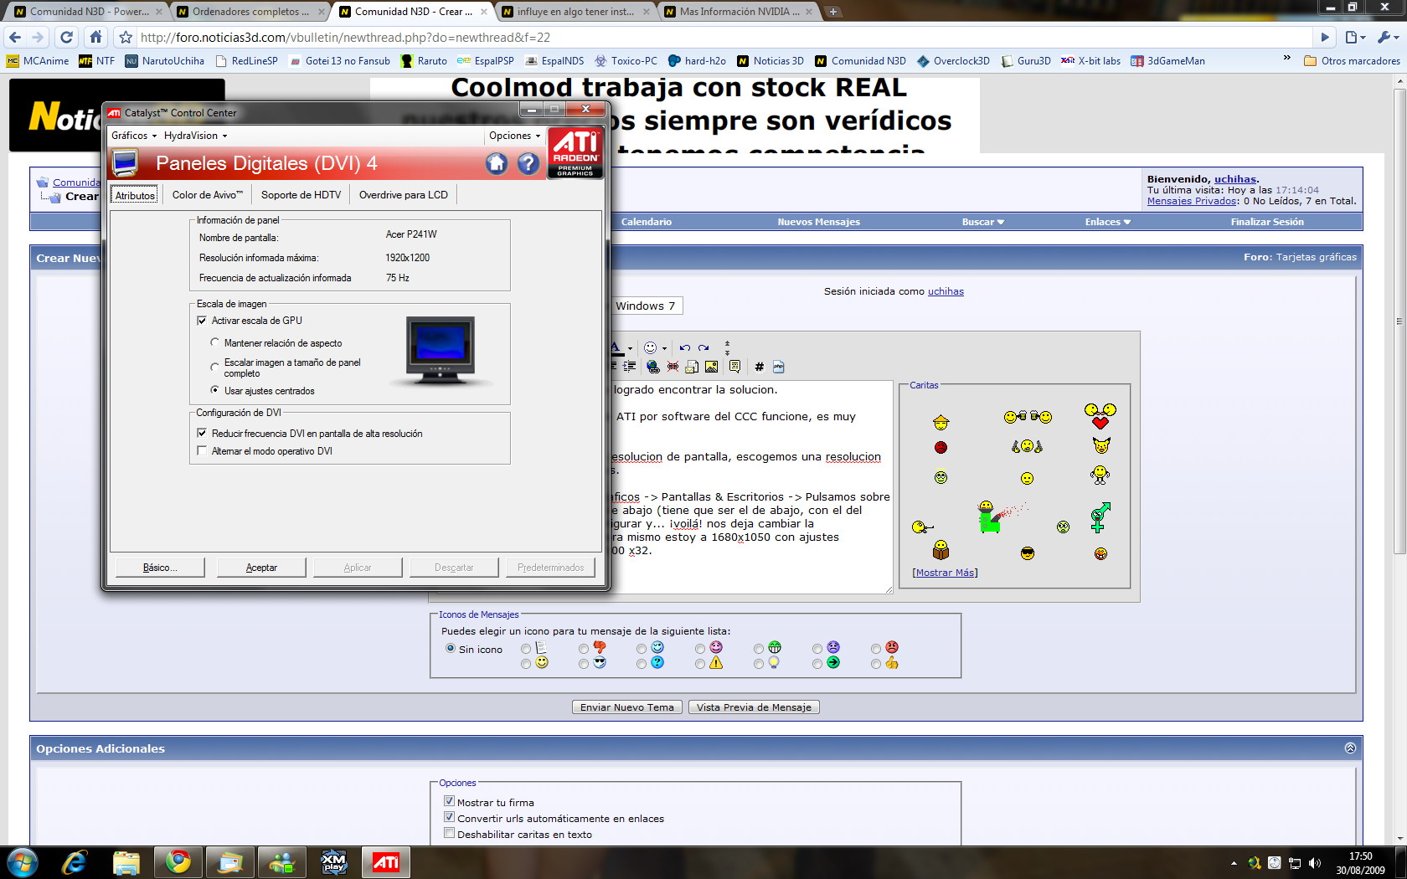1407x879 pixels.
Task: Select Sin icono radio button
Action: [x=451, y=648]
